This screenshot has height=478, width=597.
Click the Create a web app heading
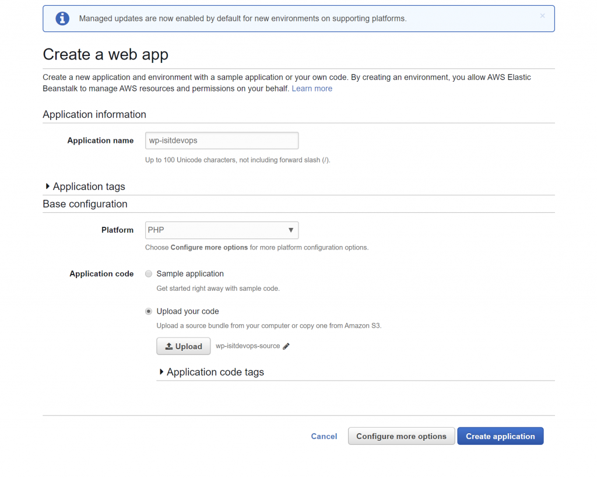[x=106, y=54]
